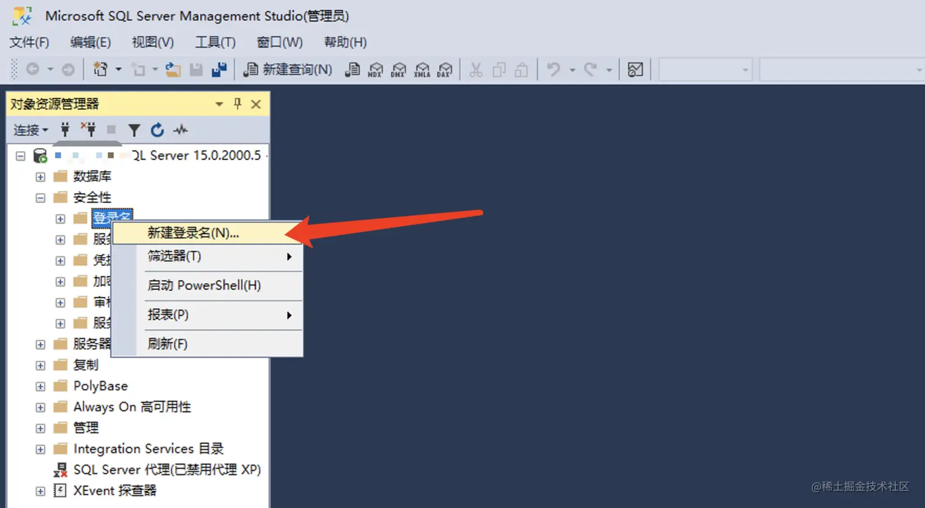Open the Undo history dropdown arrow
925x508 pixels.
[572, 70]
